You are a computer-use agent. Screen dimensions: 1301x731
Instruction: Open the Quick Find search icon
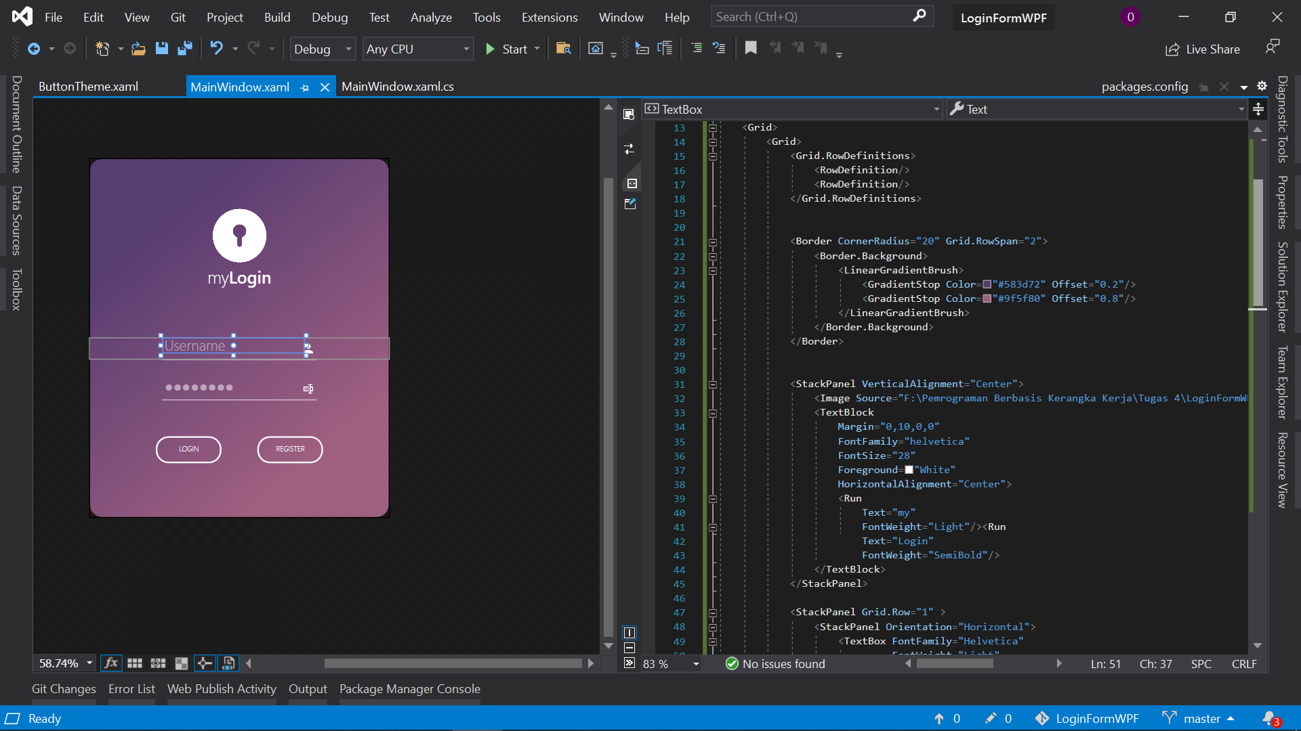(920, 16)
